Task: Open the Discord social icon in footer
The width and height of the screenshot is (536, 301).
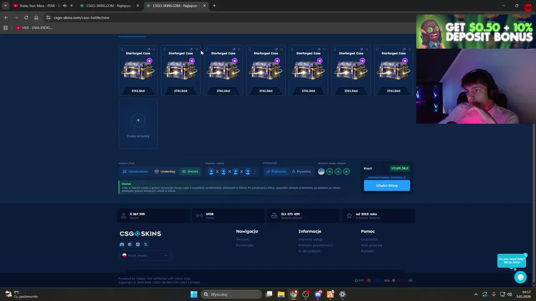Action: [122, 244]
